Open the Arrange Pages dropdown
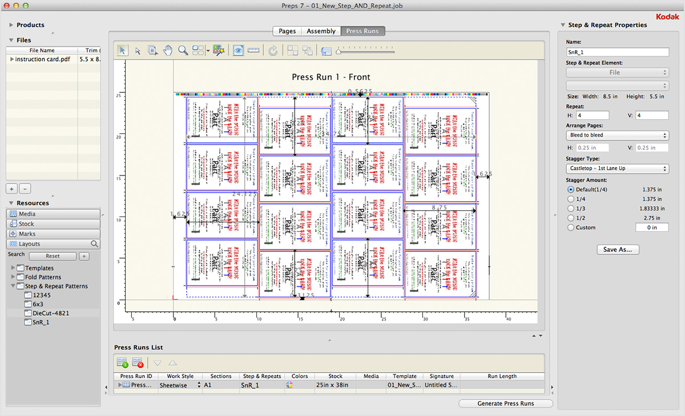The image size is (685, 416). [617, 135]
